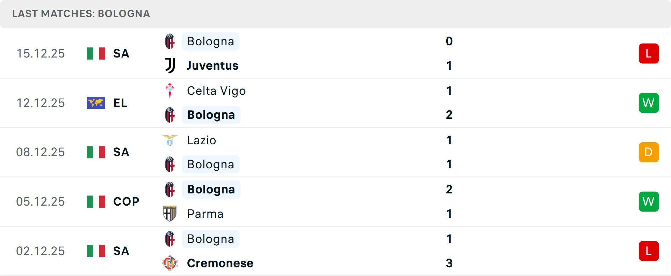
Task: Open the Cremonese team link
Action: pyautogui.click(x=220, y=263)
